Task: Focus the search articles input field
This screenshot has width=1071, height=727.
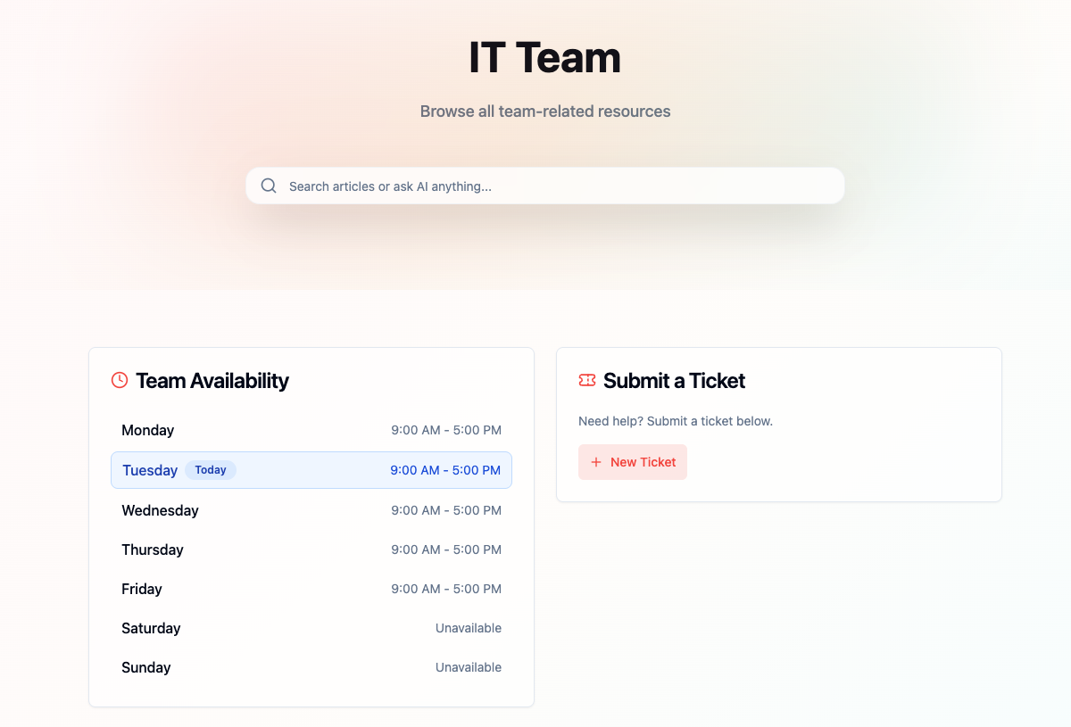Action: (553, 186)
